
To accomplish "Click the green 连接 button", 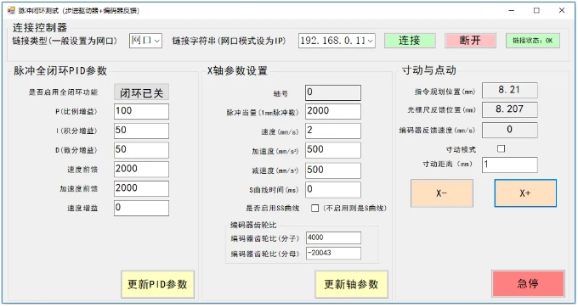I will [410, 41].
